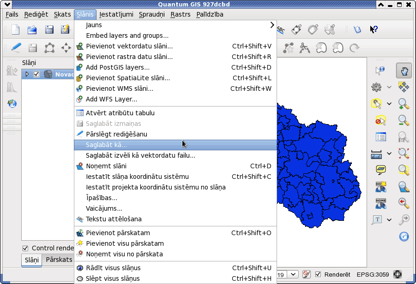The image size is (416, 284).
Task: Choose Saglabāt kā... menu entry
Action: point(175,145)
